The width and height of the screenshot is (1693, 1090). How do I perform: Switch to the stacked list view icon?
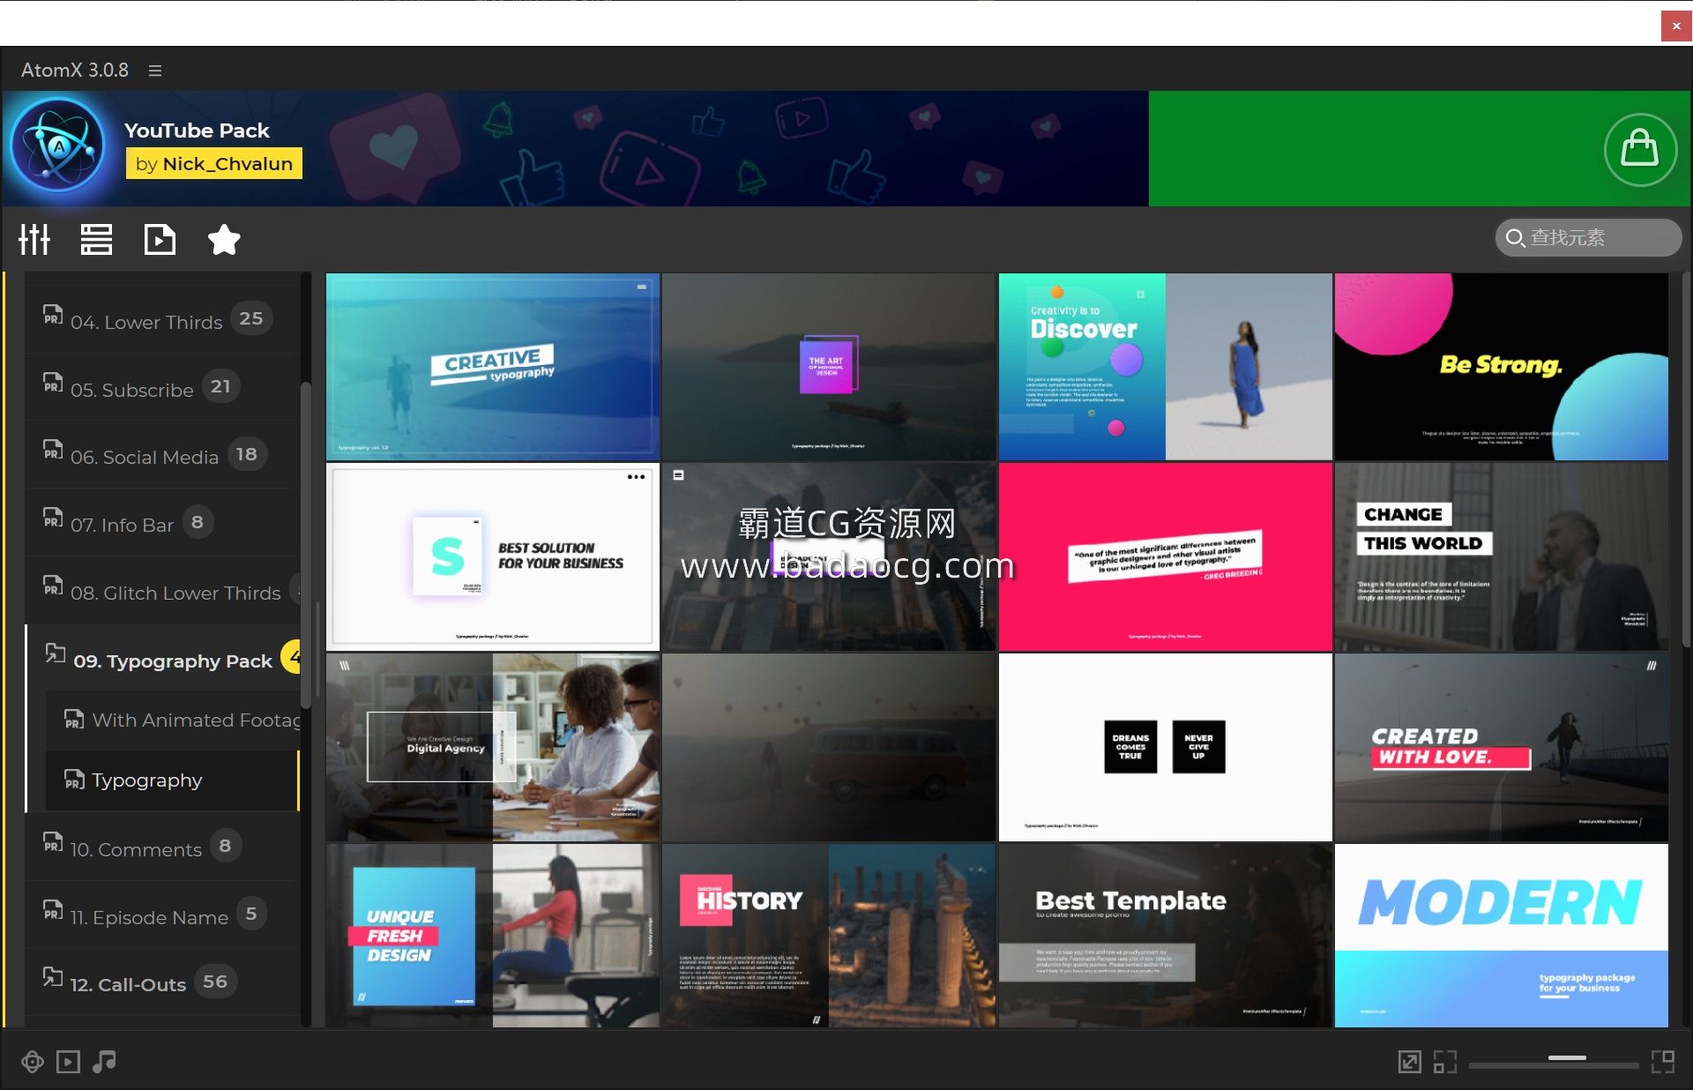click(x=96, y=239)
